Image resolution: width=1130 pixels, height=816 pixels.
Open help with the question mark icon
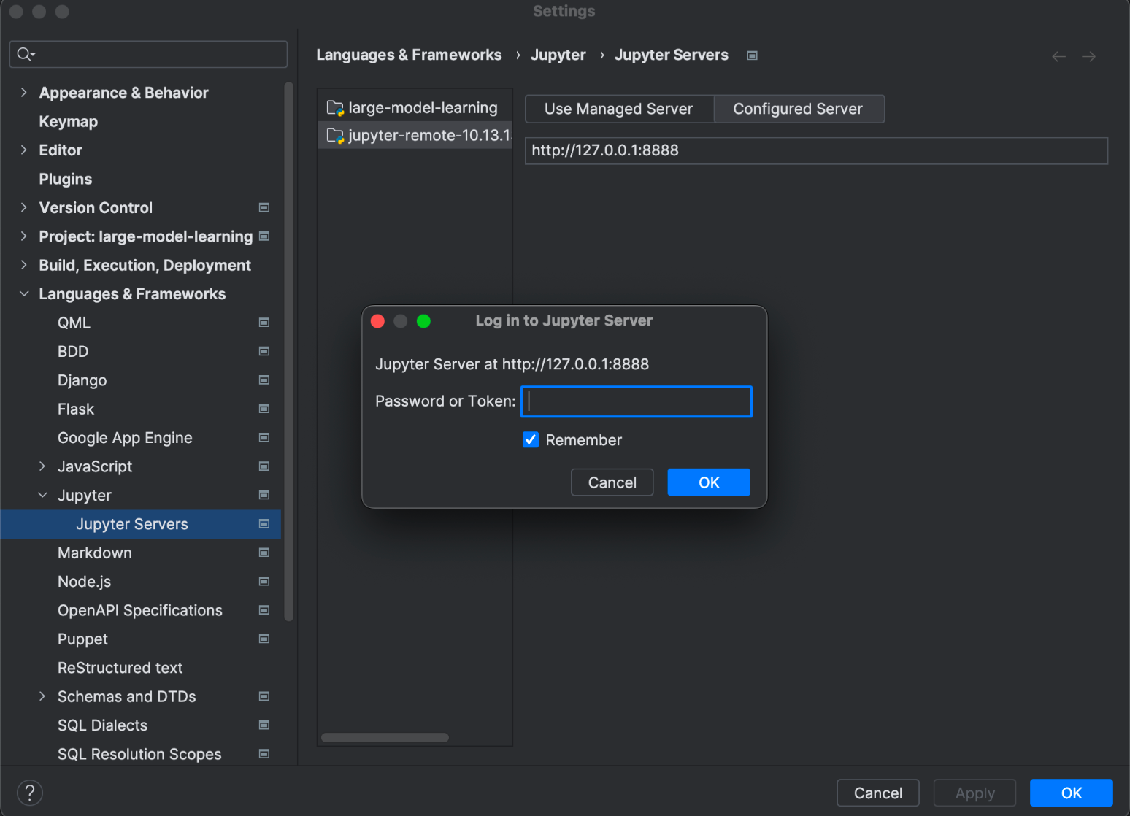point(30,793)
